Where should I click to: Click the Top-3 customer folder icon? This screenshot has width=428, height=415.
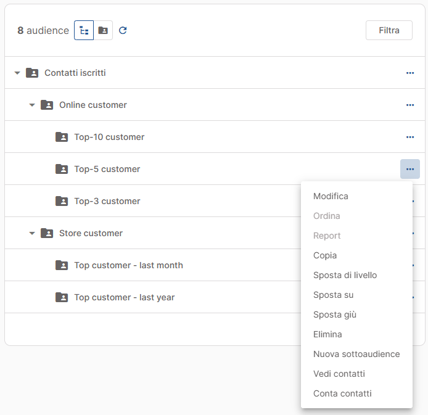coord(62,201)
